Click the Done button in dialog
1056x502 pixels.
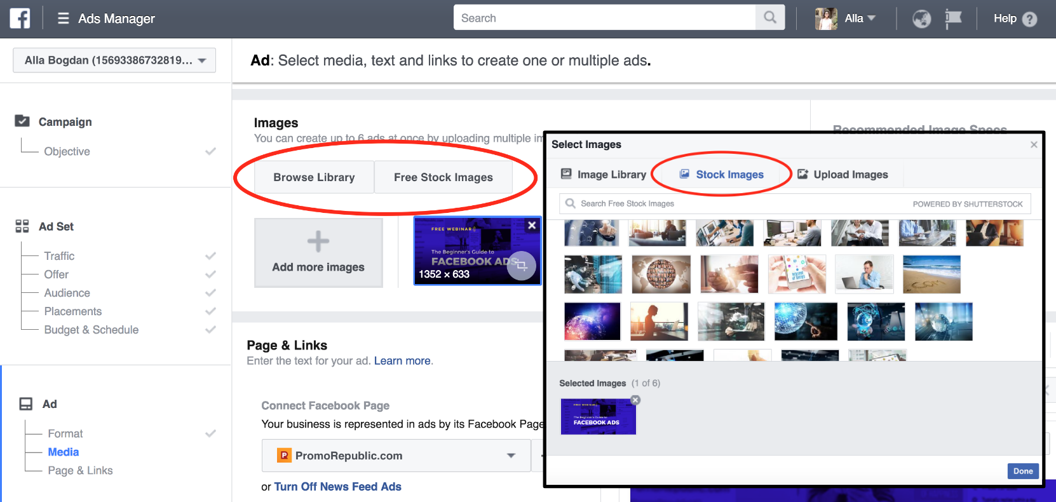click(x=1023, y=471)
